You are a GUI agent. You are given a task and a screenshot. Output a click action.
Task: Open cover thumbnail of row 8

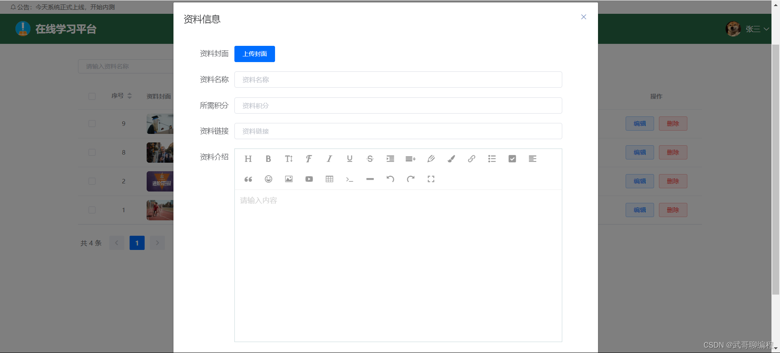(x=160, y=153)
